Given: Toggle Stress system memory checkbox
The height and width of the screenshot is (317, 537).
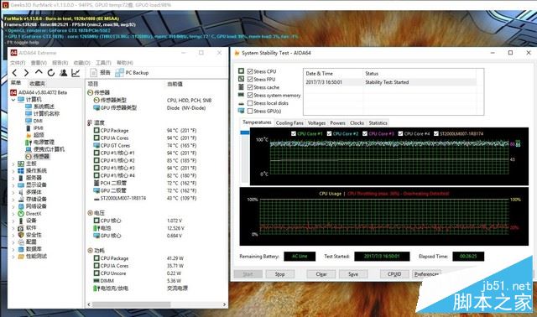Looking at the screenshot, I should click(250, 95).
